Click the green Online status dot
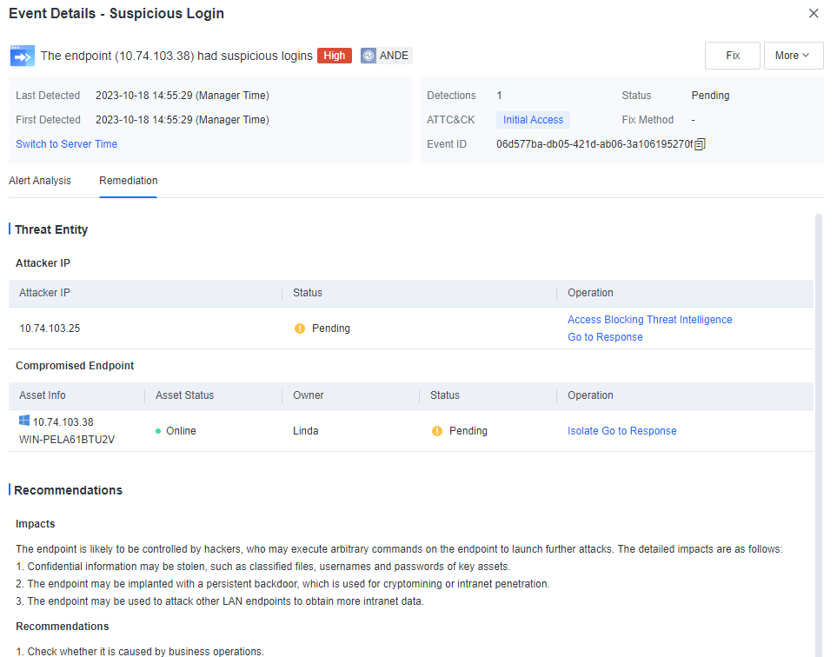Image resolution: width=837 pixels, height=657 pixels. [158, 431]
